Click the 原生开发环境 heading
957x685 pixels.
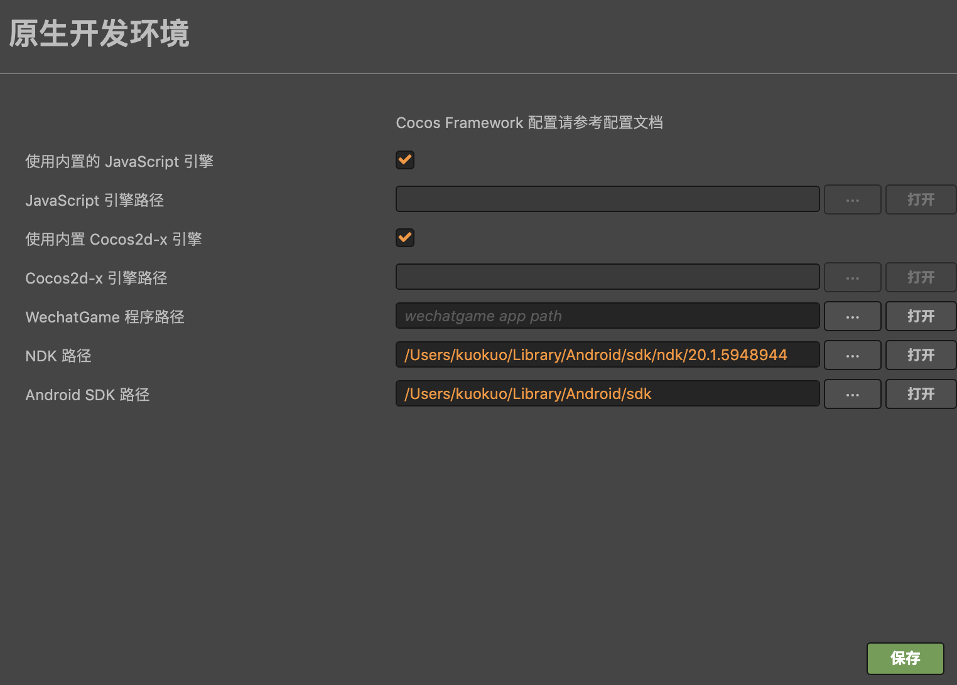pyautogui.click(x=99, y=34)
